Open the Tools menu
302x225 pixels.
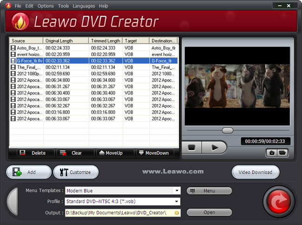click(x=63, y=6)
